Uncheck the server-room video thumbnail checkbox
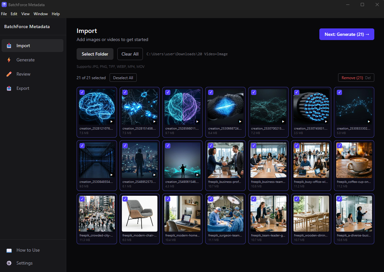384x272 pixels. click(x=82, y=145)
